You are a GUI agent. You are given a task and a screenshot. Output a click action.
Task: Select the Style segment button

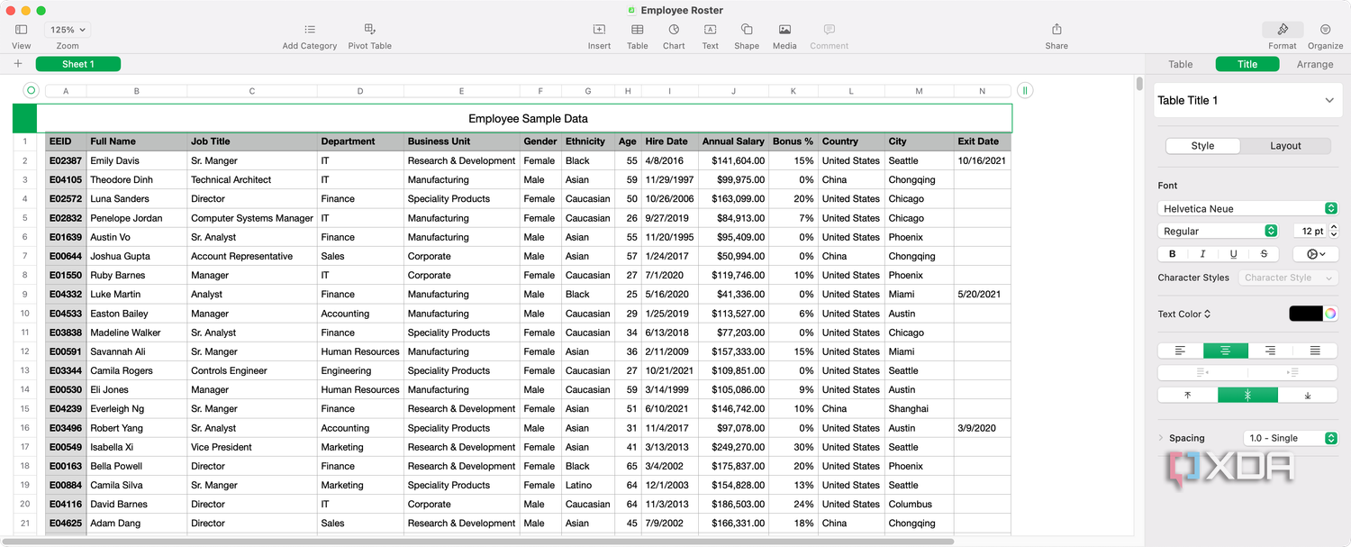[1202, 146]
